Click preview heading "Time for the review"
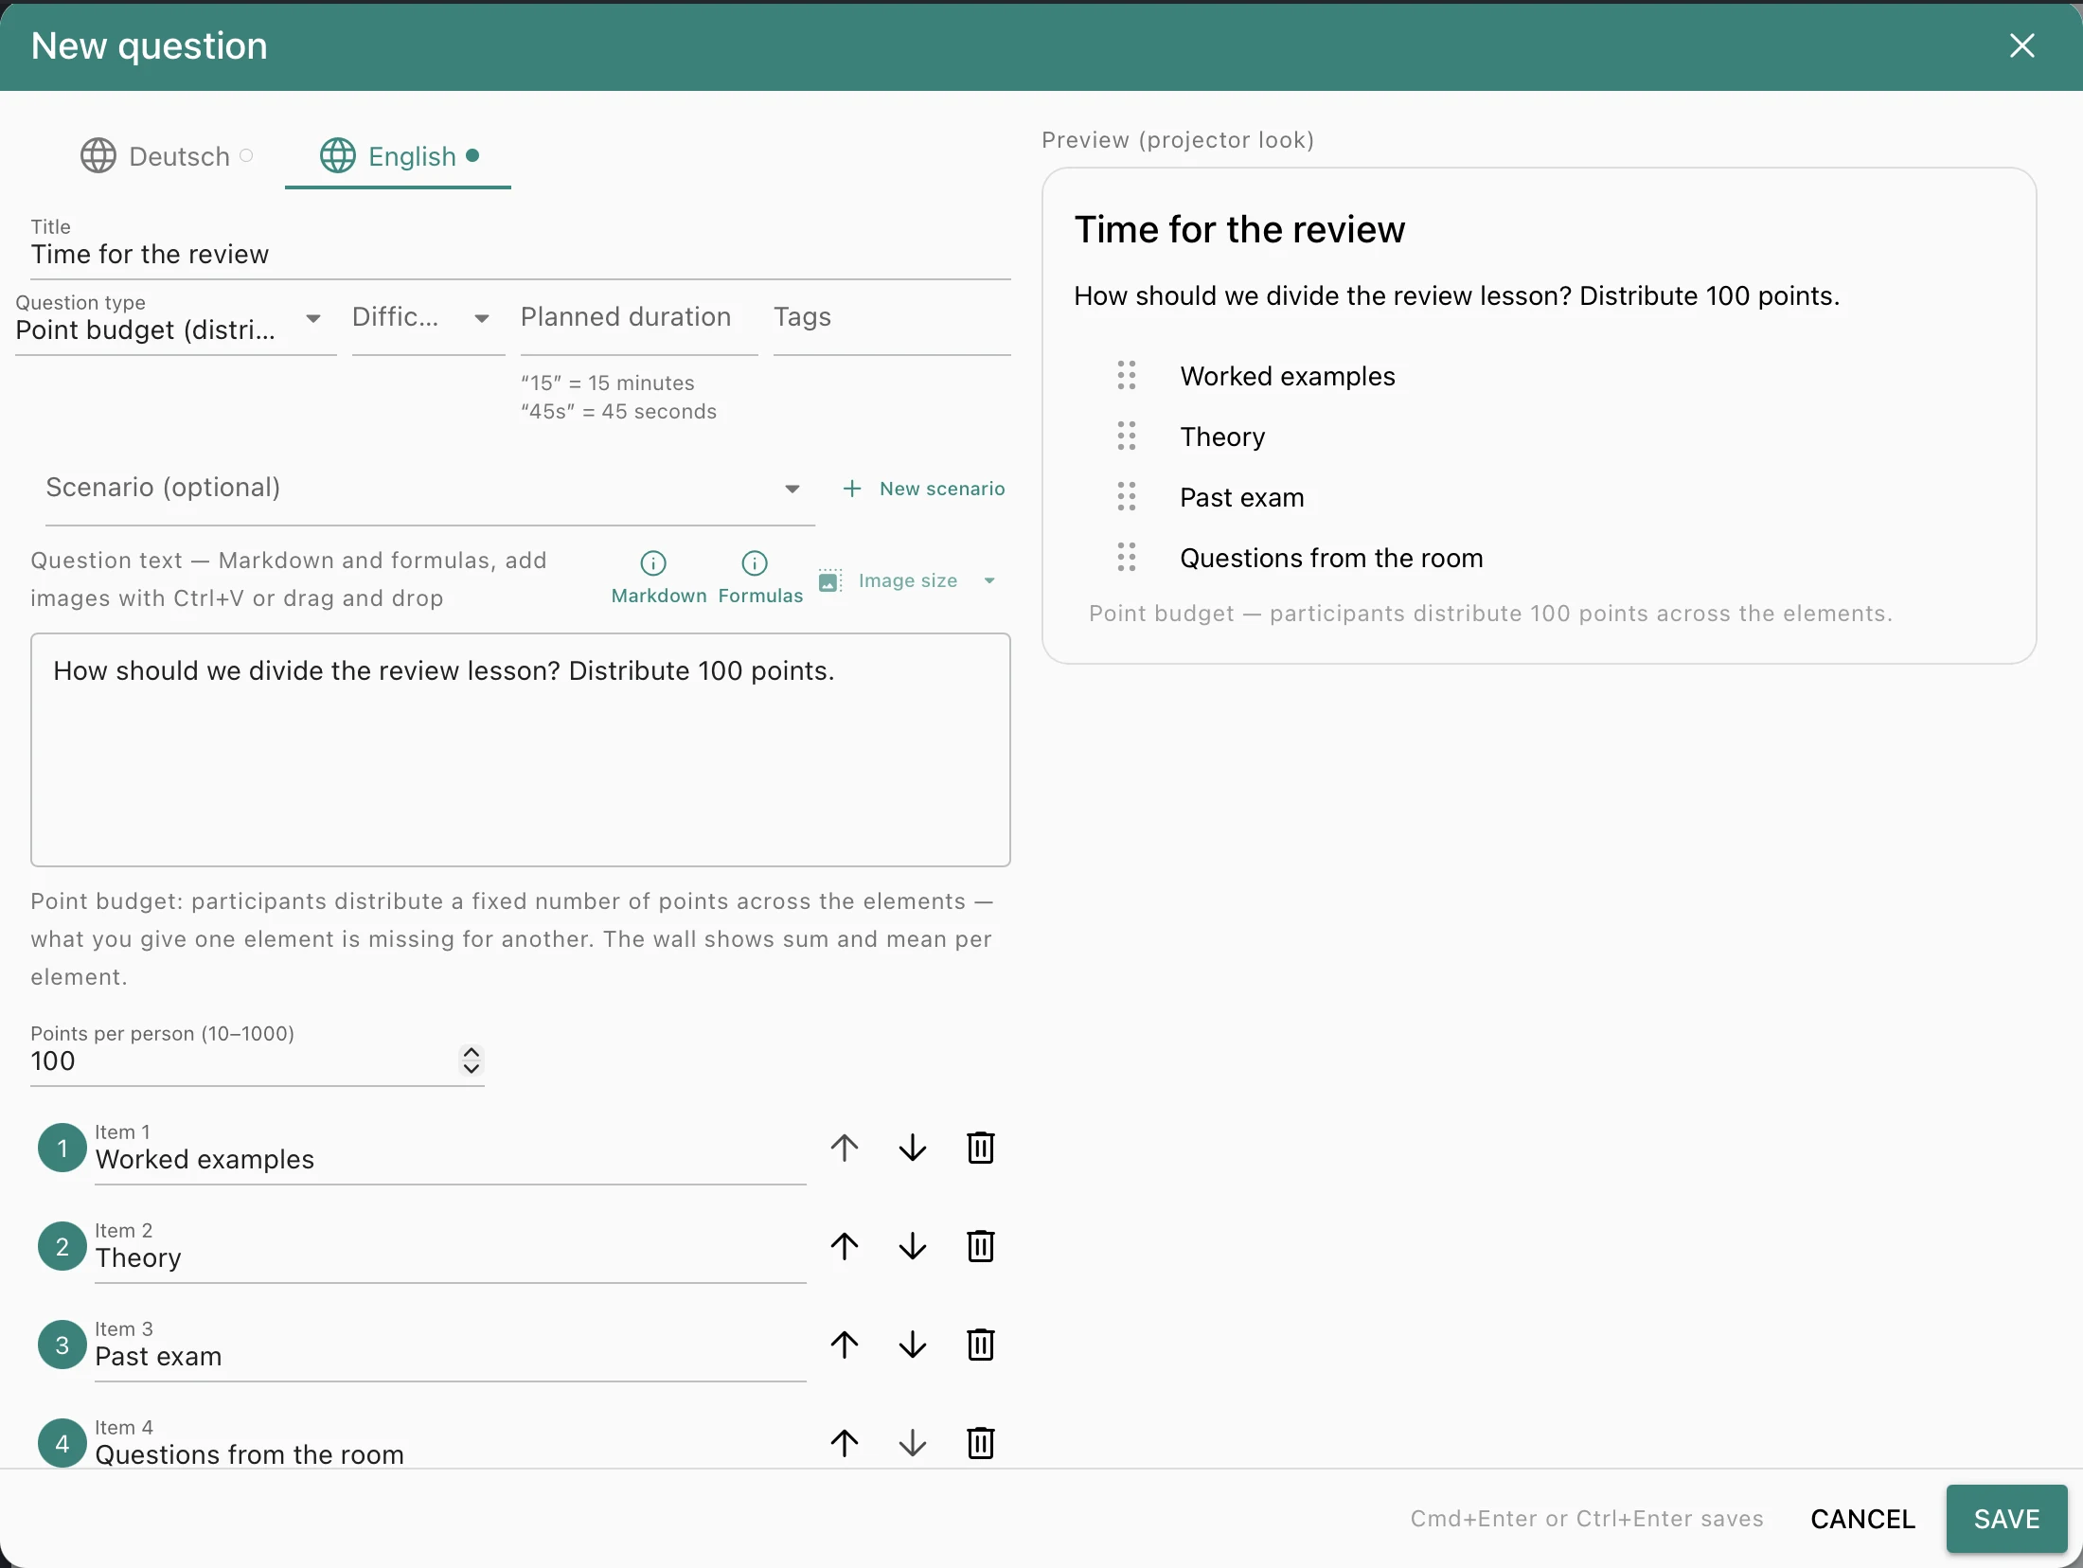This screenshot has width=2083, height=1568. [x=1239, y=230]
